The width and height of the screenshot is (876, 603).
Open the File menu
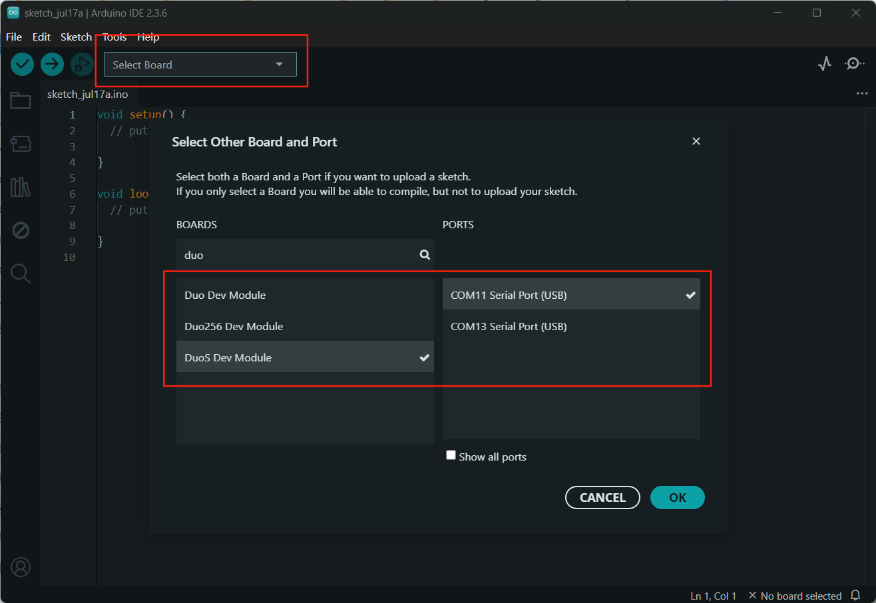14,37
